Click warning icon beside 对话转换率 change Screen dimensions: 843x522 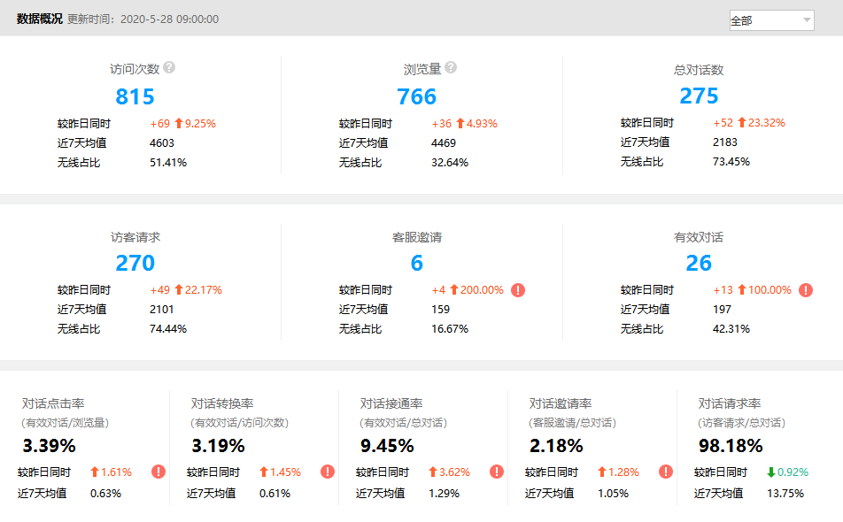328,472
